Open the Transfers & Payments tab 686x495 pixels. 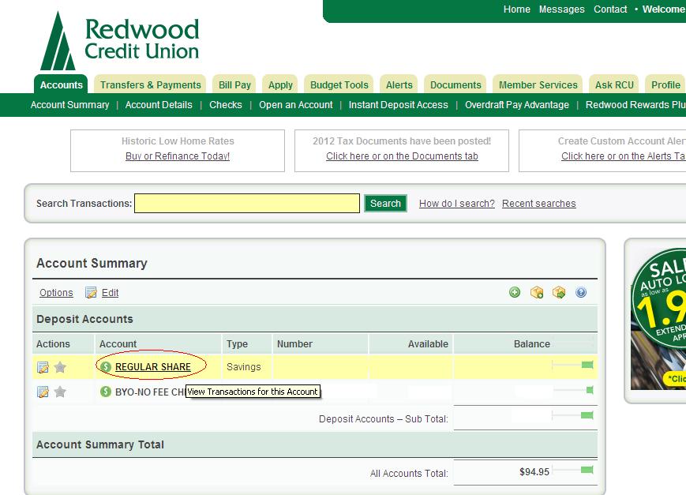click(150, 84)
